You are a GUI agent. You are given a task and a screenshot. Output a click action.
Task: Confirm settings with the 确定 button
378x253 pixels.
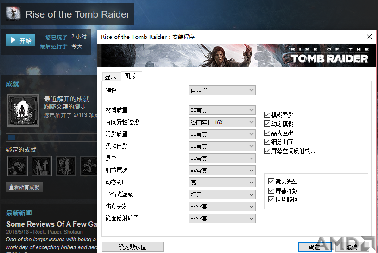pyautogui.click(x=315, y=247)
